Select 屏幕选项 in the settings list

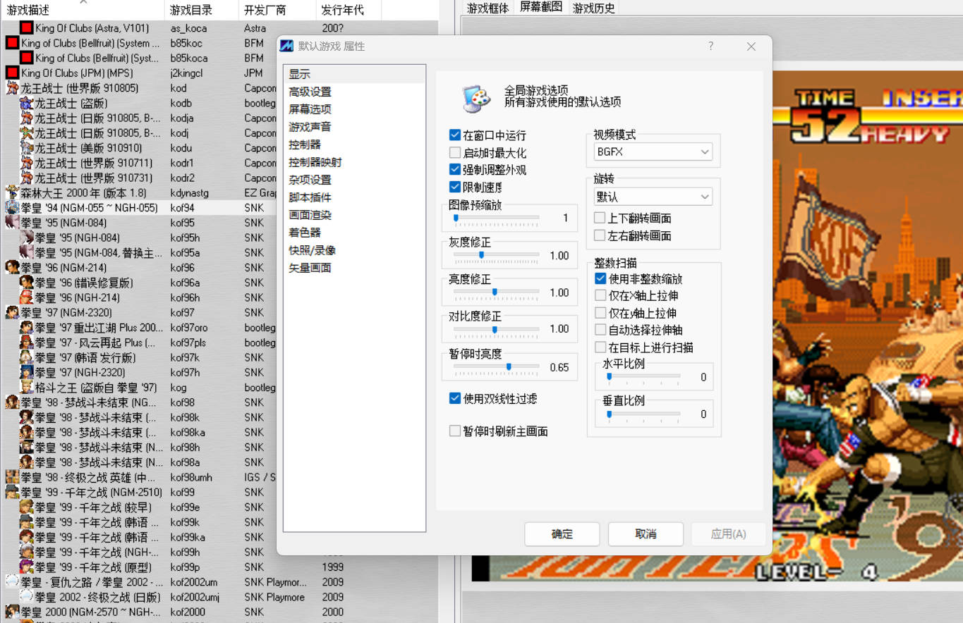click(310, 109)
